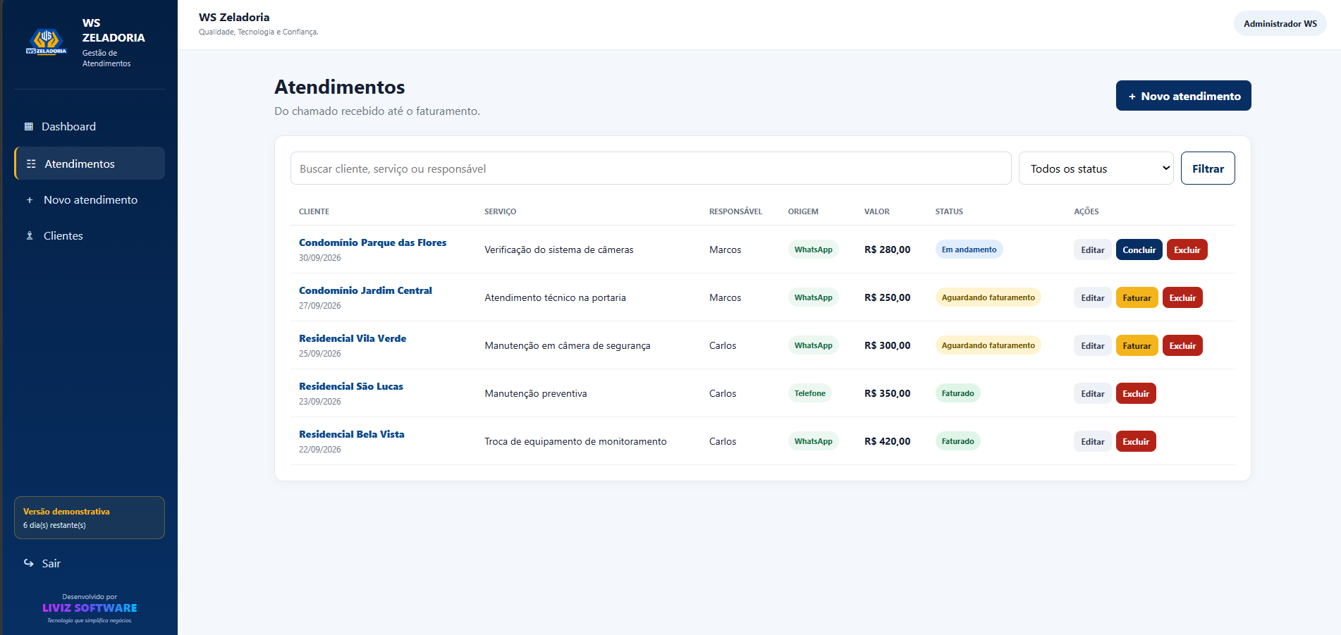Open Residencial São Lucas client link
The width and height of the screenshot is (1341, 635).
351,386
